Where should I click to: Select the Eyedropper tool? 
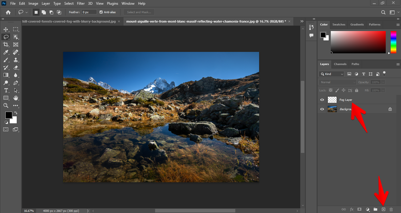coord(6,52)
